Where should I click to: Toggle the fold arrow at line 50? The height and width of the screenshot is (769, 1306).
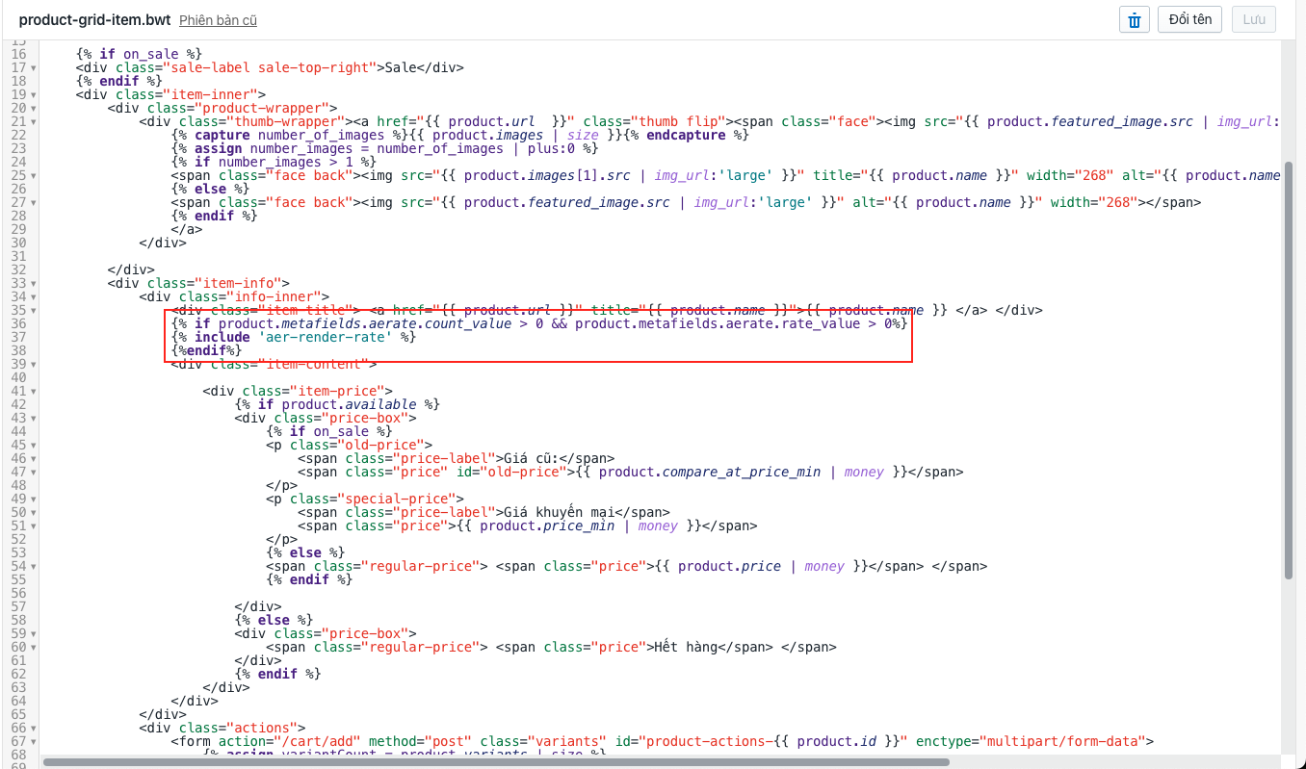pyautogui.click(x=33, y=513)
